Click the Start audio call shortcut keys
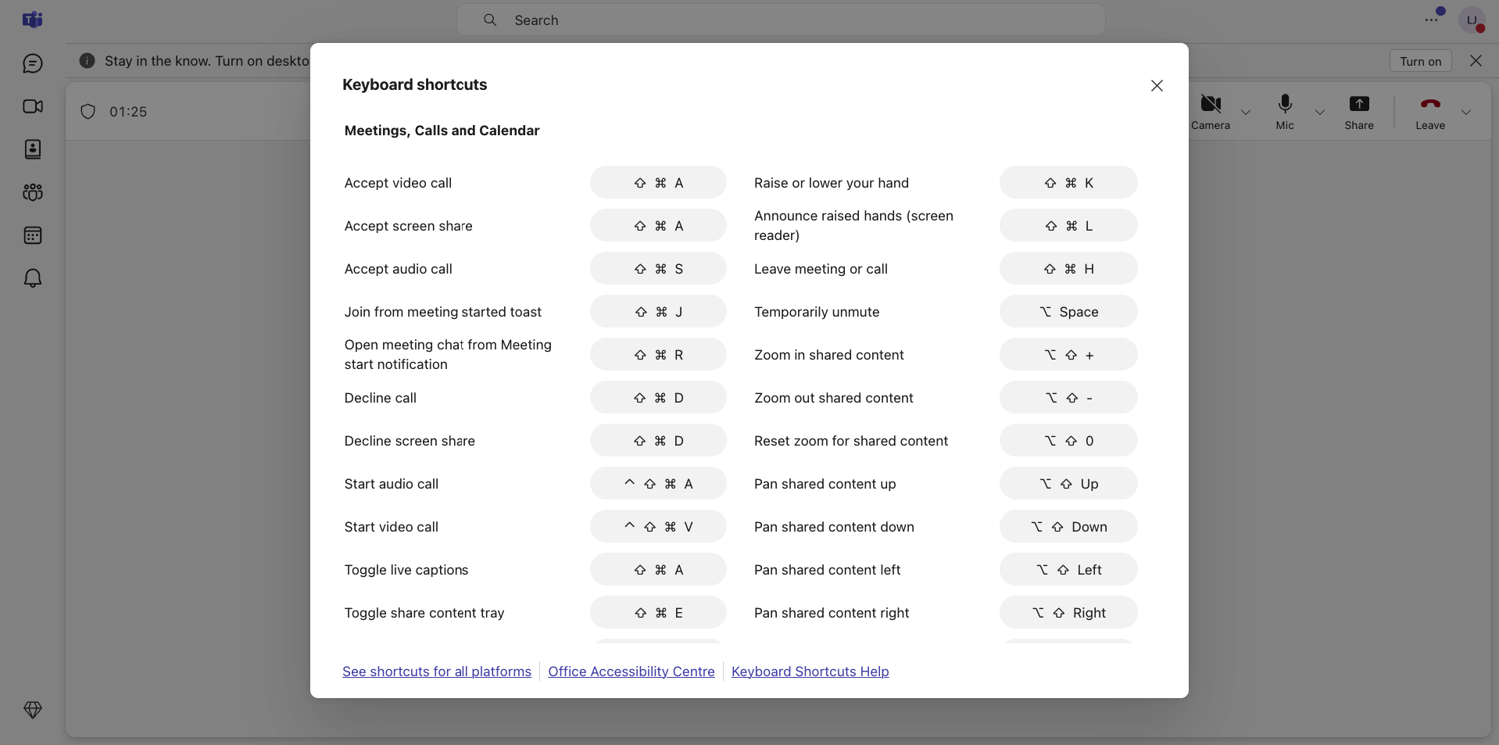 pyautogui.click(x=658, y=484)
